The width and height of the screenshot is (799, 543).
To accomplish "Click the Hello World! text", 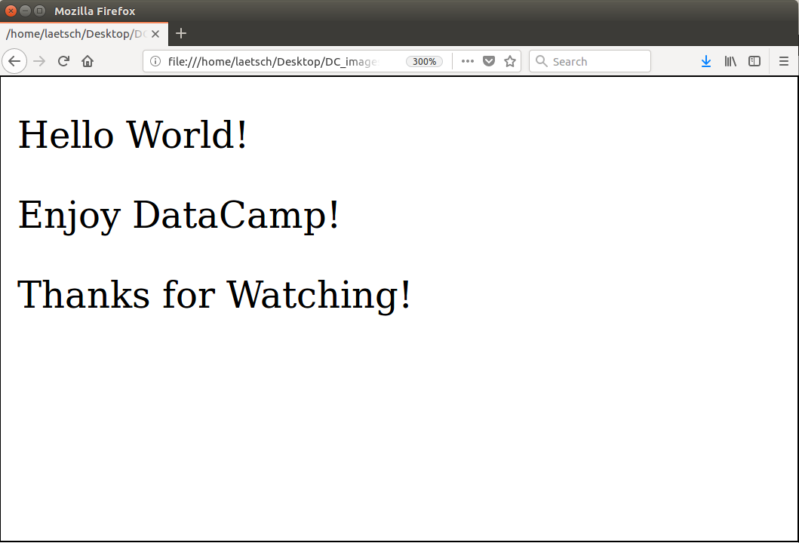I will 133,134.
